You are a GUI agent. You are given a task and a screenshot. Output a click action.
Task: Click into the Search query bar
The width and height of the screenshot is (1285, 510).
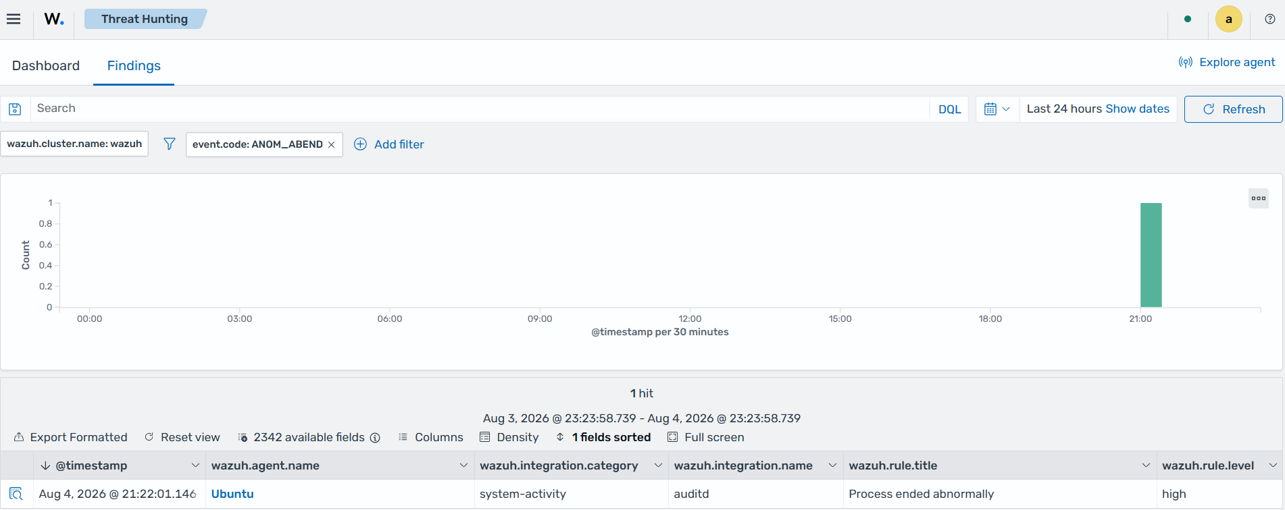(x=480, y=109)
